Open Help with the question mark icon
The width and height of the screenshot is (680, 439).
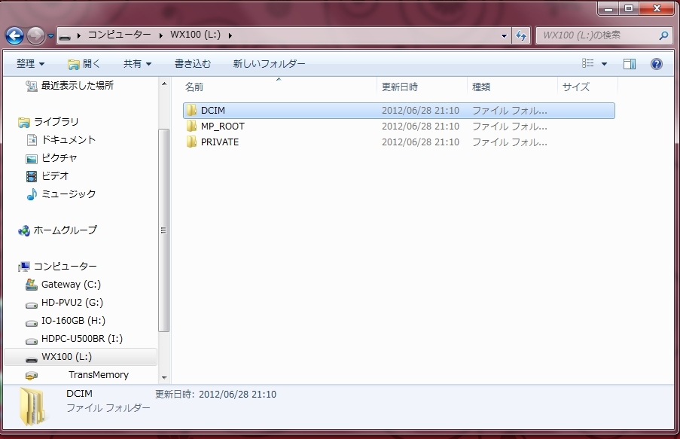tap(657, 64)
